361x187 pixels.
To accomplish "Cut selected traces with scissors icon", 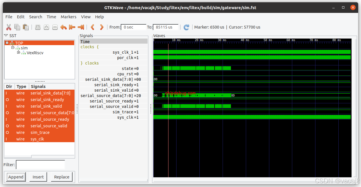I will tap(9, 27).
